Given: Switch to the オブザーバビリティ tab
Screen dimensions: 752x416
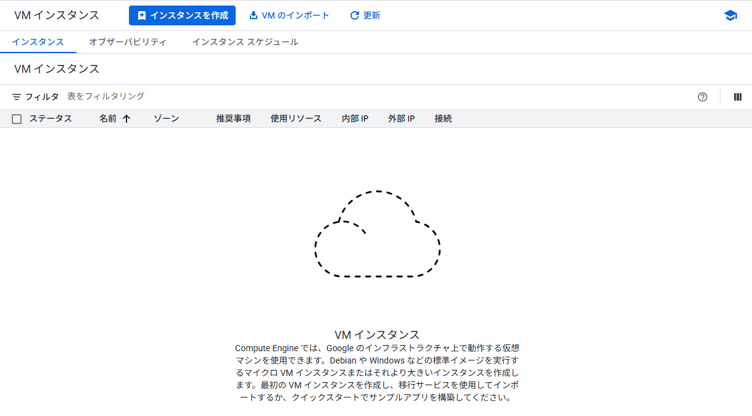Looking at the screenshot, I should 128,42.
